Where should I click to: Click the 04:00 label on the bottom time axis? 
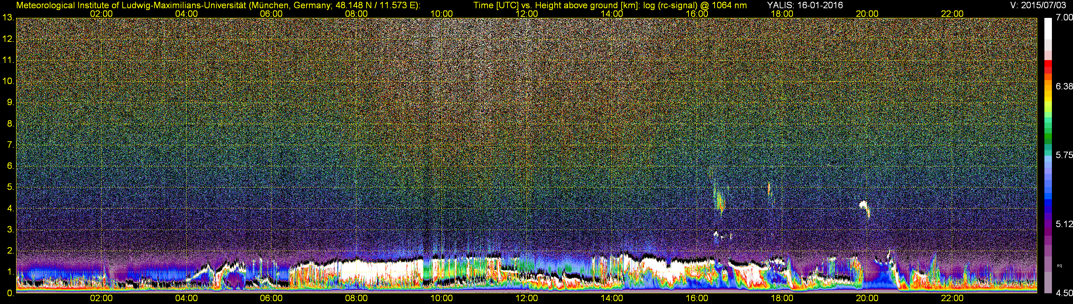[x=186, y=298]
